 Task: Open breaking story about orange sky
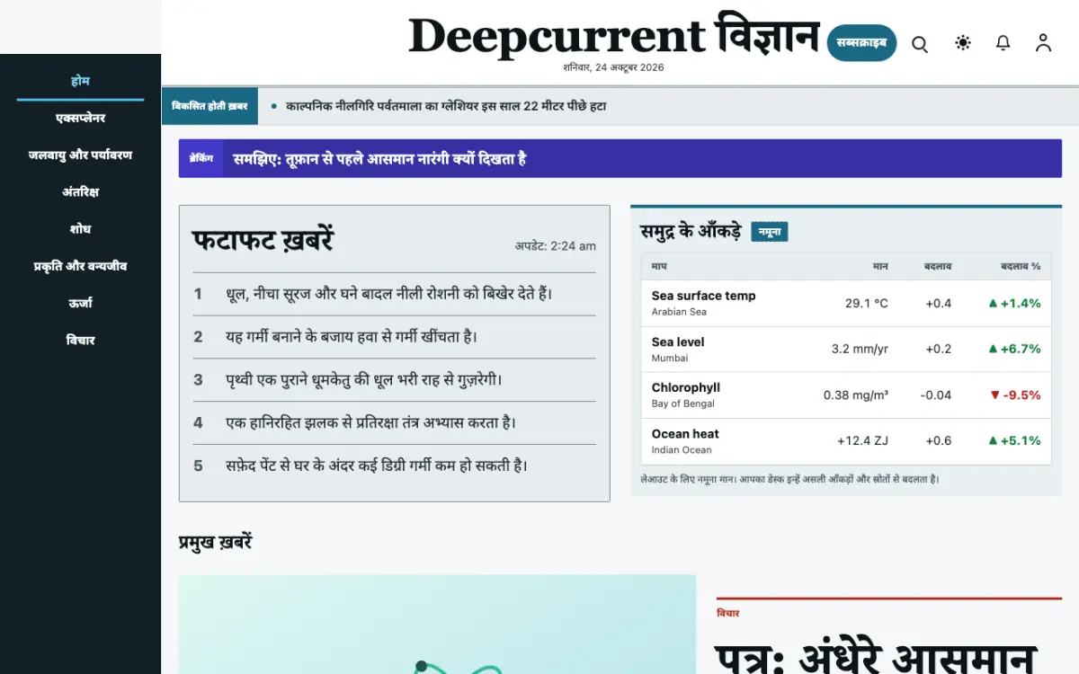tap(379, 159)
